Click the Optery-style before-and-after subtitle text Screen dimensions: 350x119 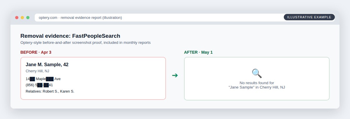pyautogui.click(x=85, y=43)
